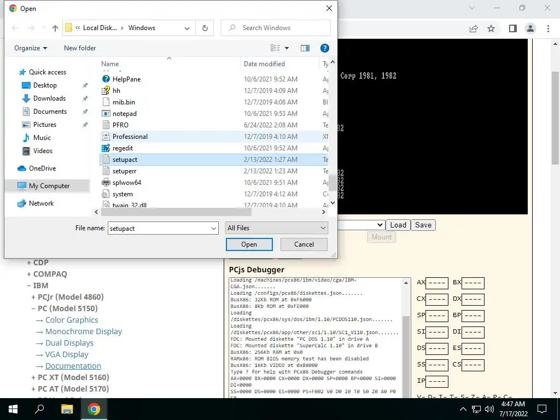560x420 pixels.
Task: Click Chrome share page icon
Action: pos(474,28)
